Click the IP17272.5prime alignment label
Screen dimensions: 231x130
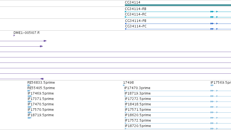coord(138,99)
